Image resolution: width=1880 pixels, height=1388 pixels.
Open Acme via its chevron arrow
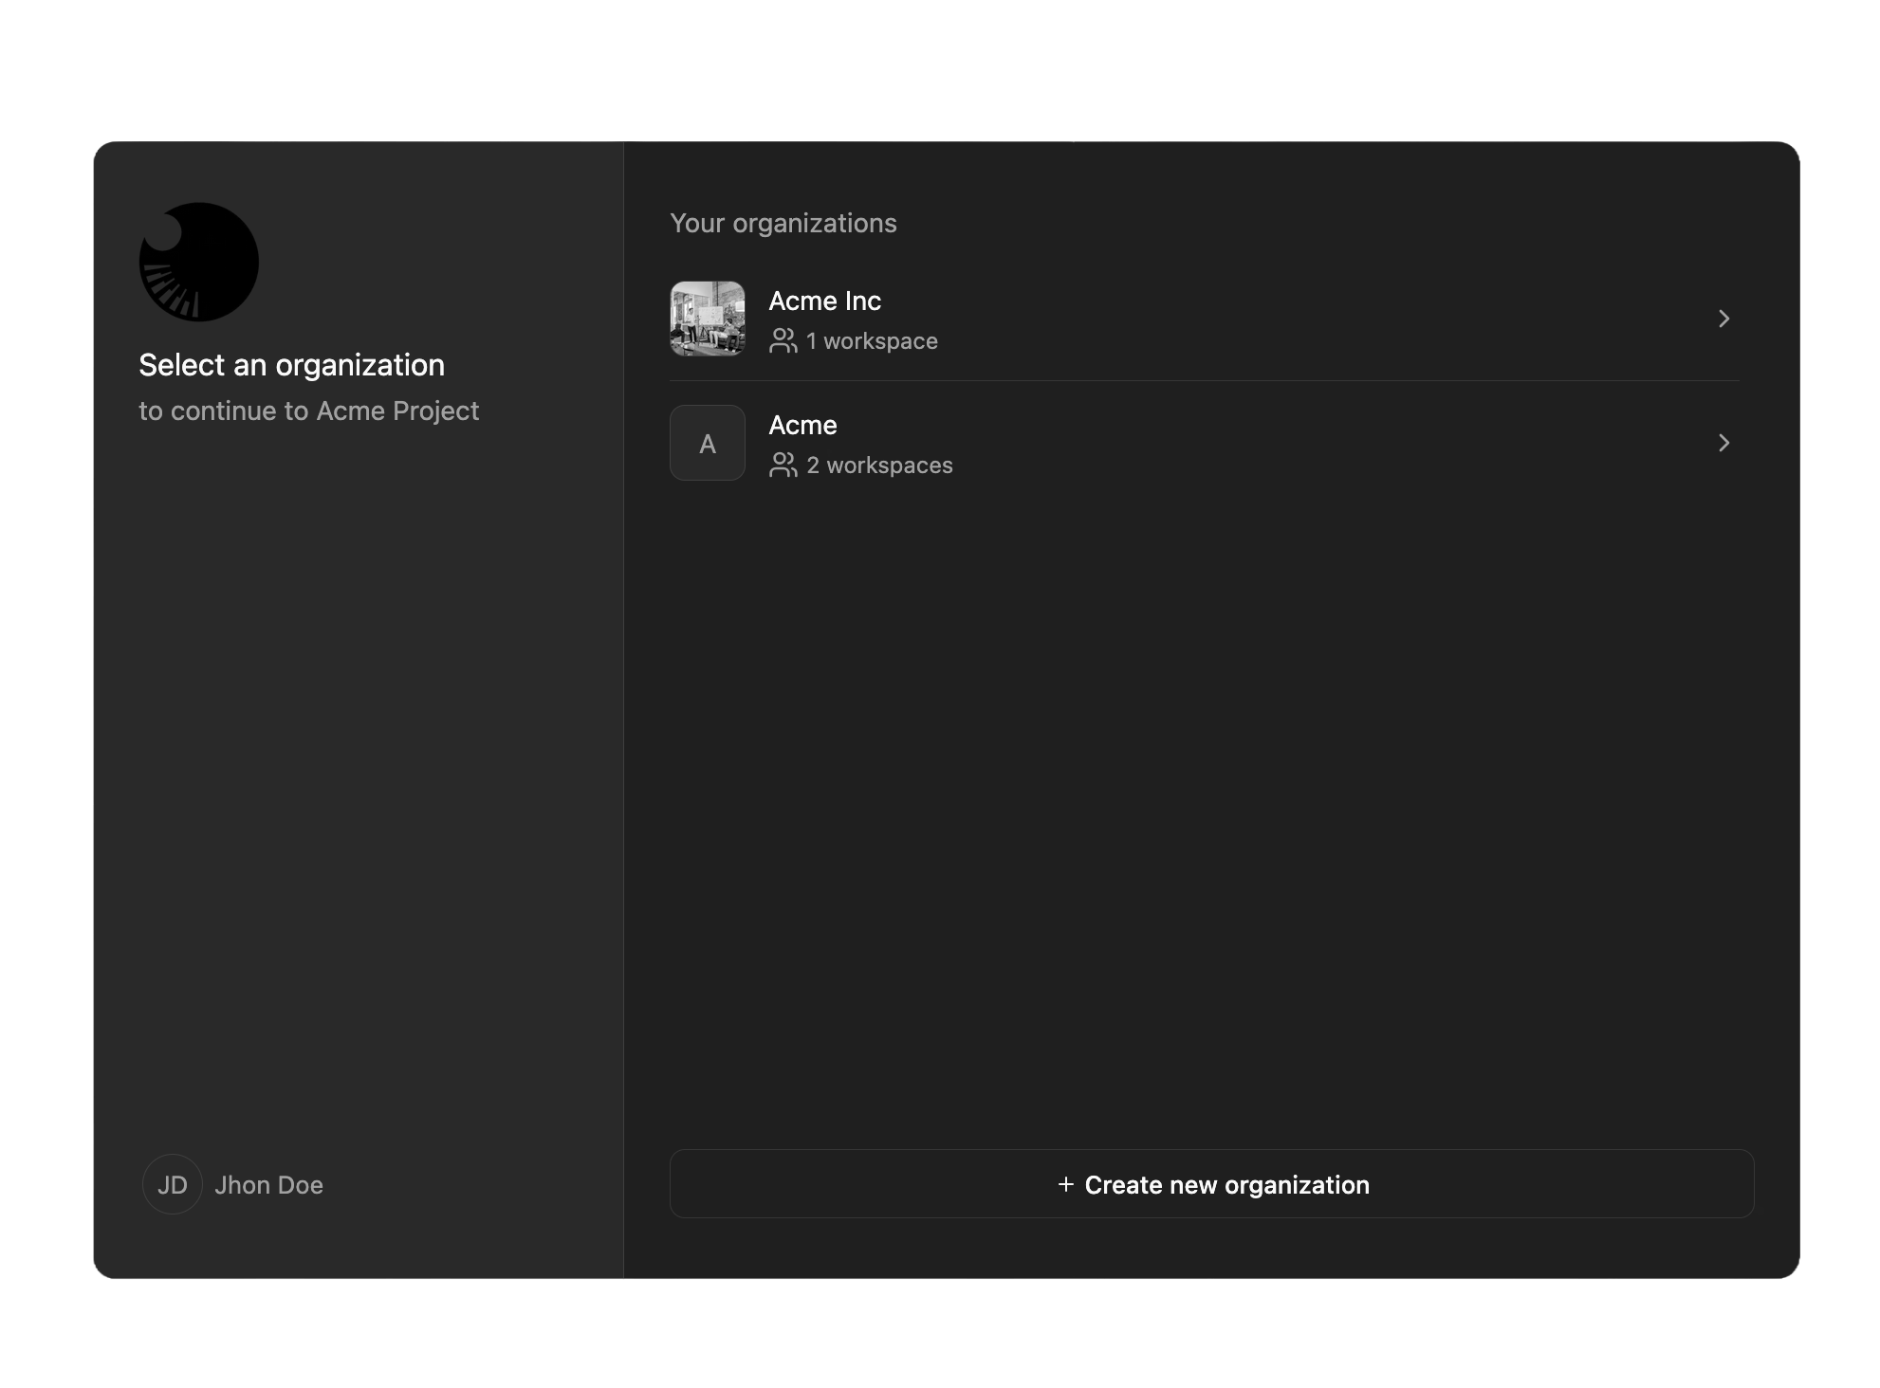coord(1723,443)
